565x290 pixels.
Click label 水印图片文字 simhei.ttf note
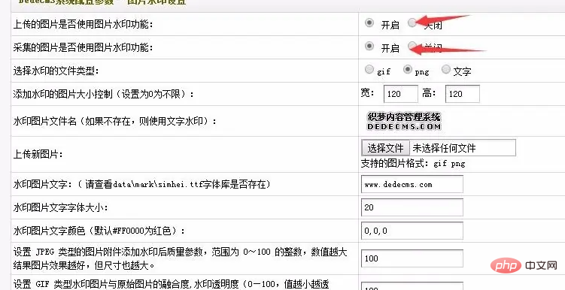(x=142, y=185)
